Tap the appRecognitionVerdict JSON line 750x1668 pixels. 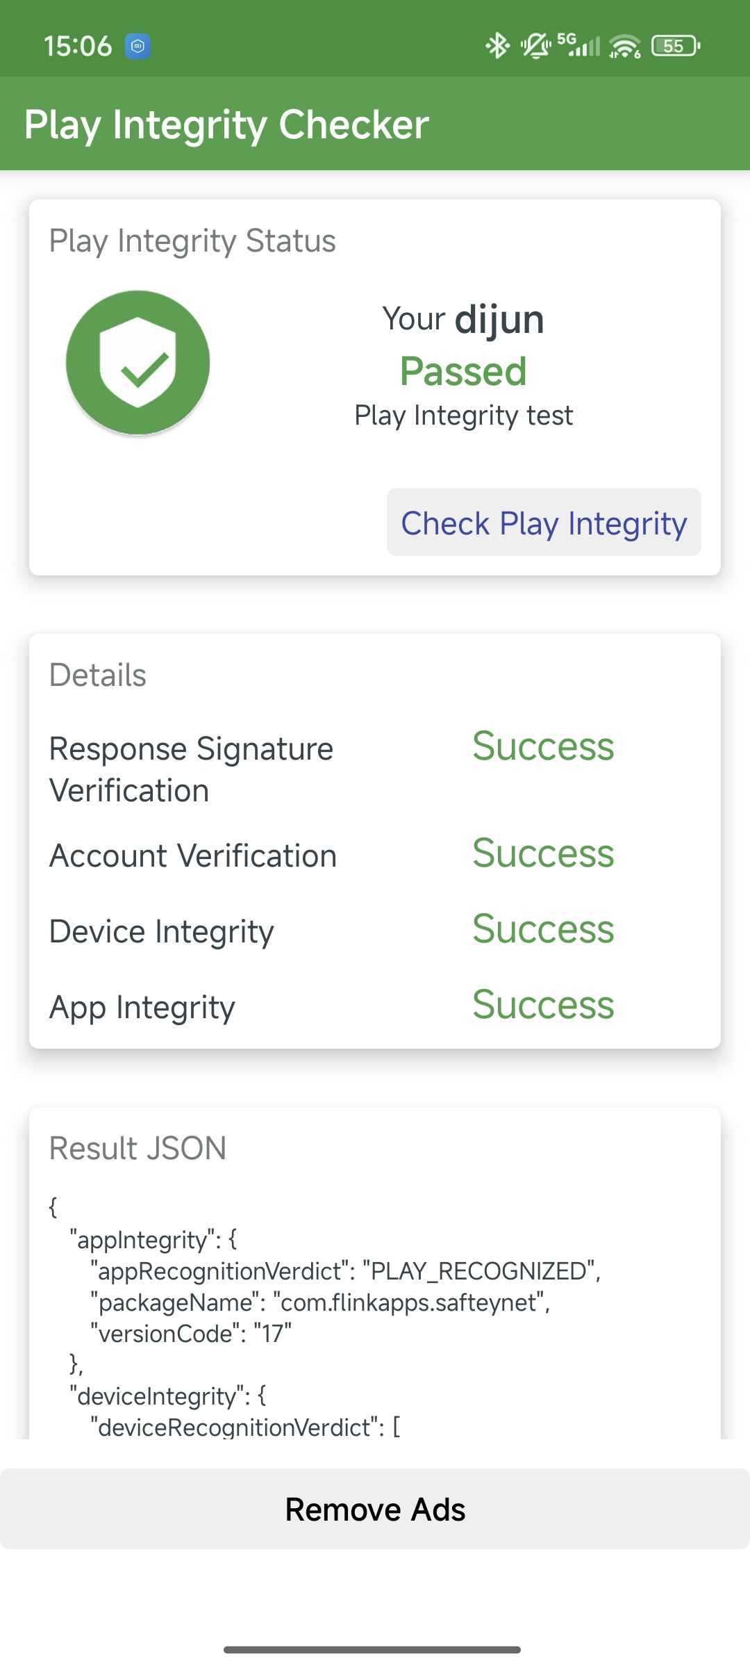345,1271
